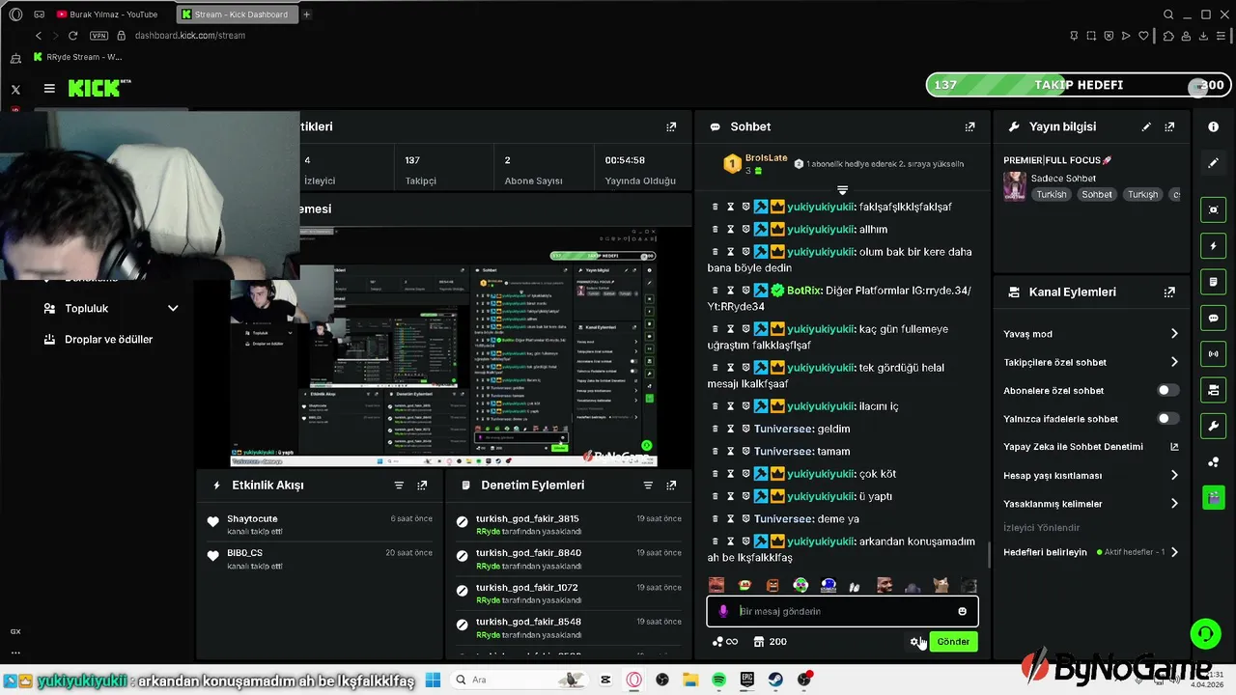Screen dimensions: 1236x695
Task: Pop out the Yayın bilgisi panel
Action: (x=1169, y=126)
